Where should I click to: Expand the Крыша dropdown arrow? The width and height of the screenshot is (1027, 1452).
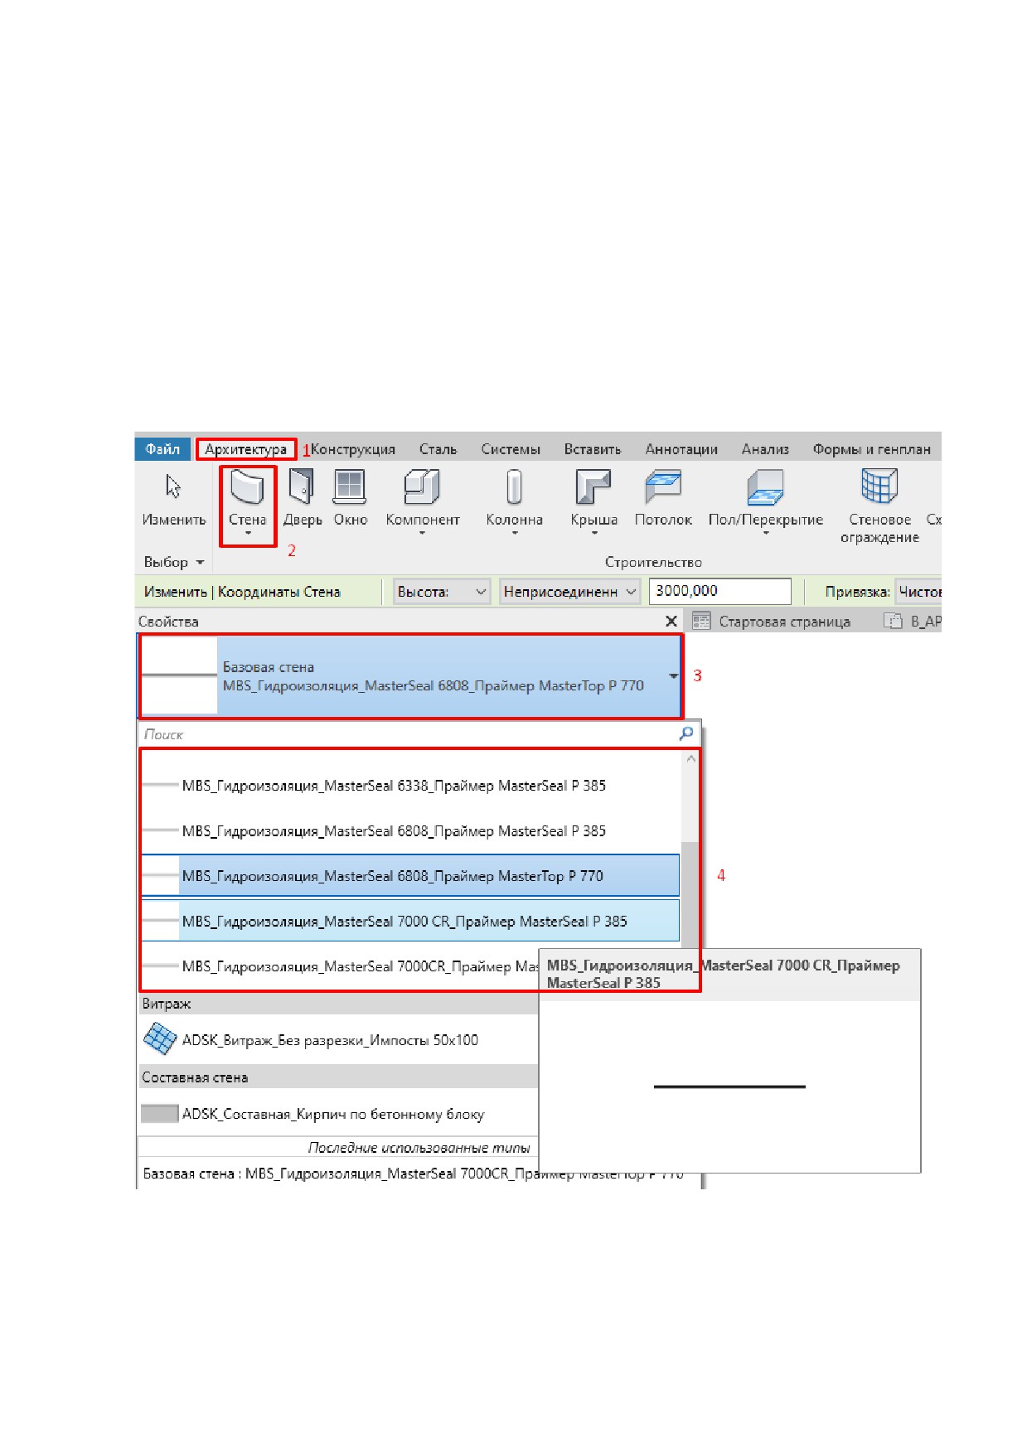point(593,534)
